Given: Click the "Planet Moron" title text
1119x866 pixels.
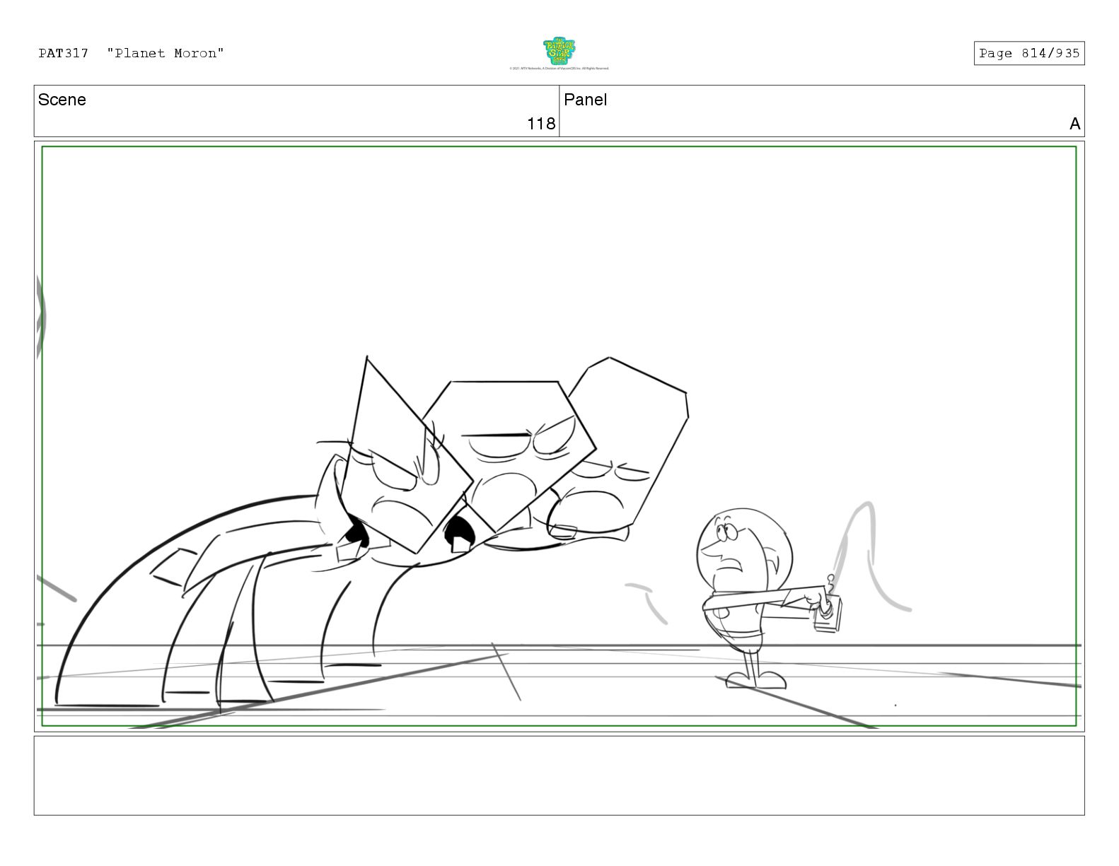Looking at the screenshot, I should pyautogui.click(x=166, y=53).
